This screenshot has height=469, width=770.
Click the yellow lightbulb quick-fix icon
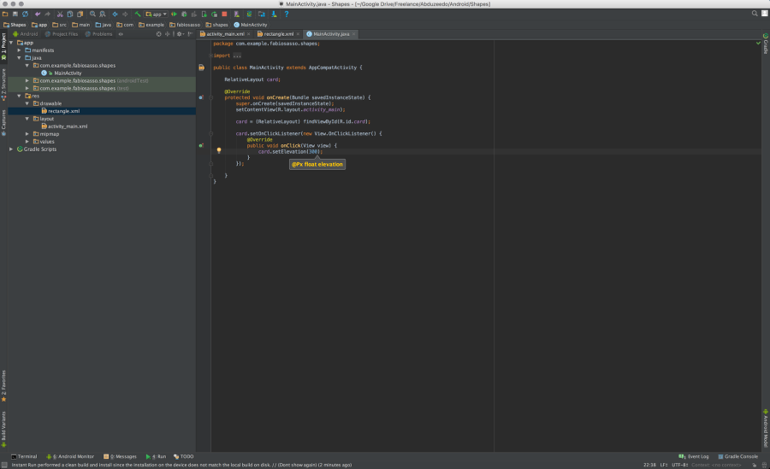pos(219,150)
